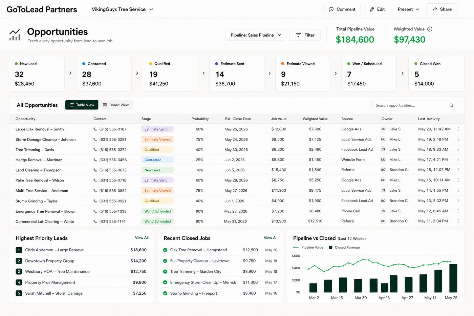
Task: Click phone icon next to (631) 555-0291
Action: coord(95,139)
